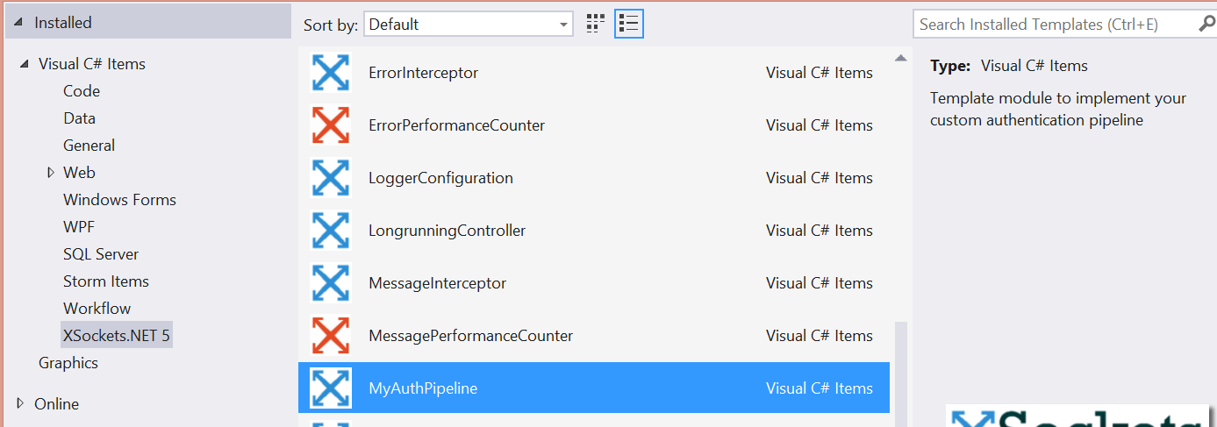Image resolution: width=1217 pixels, height=427 pixels.
Task: Click the MyAuthPipeline template icon
Action: coord(331,388)
